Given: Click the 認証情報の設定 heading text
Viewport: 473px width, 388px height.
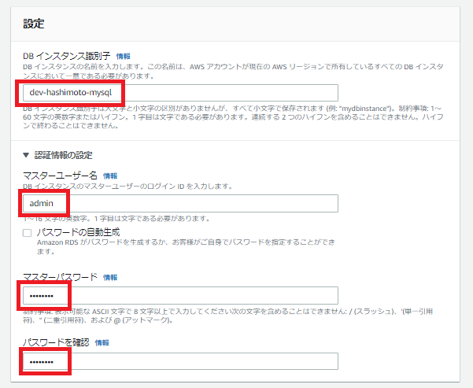Looking at the screenshot, I should pyautogui.click(x=67, y=155).
